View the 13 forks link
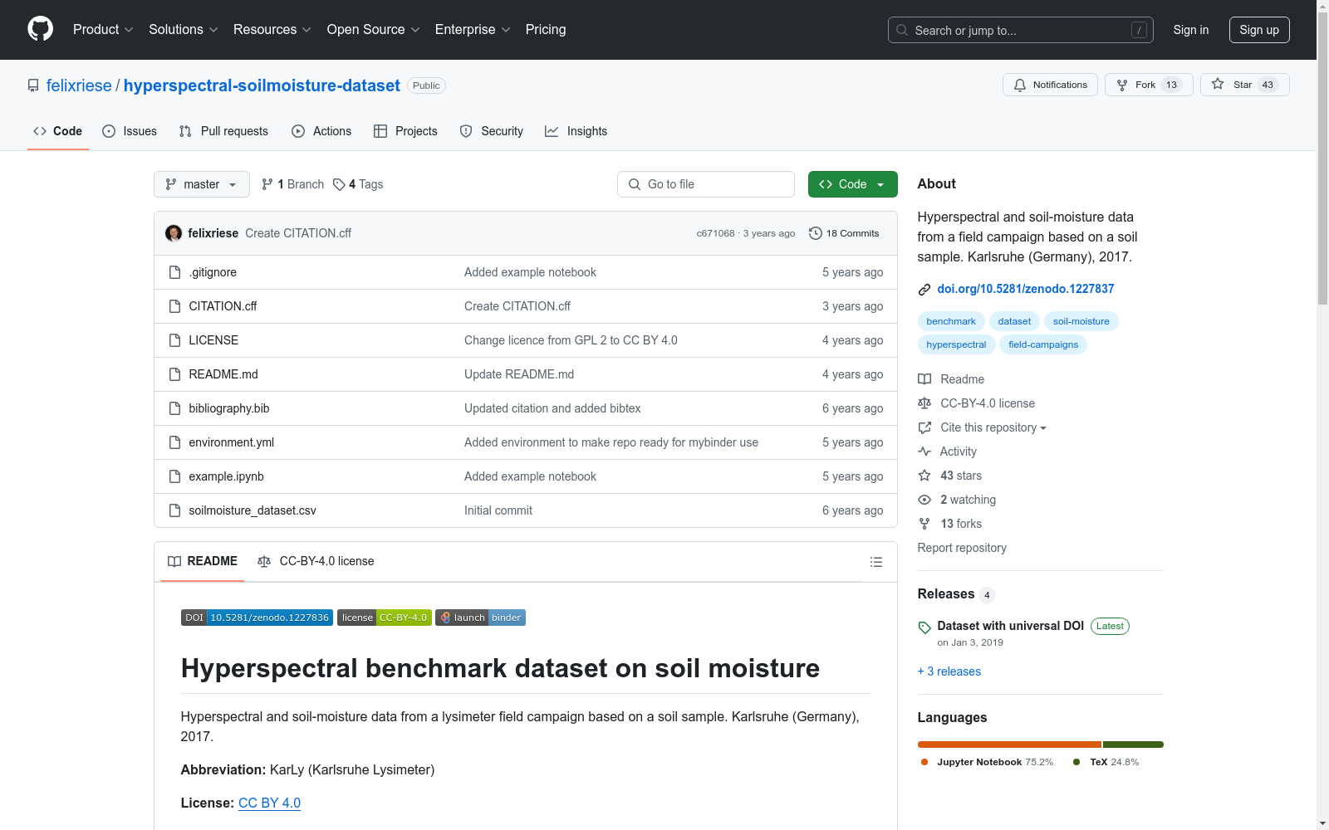The width and height of the screenshot is (1329, 830). click(x=950, y=524)
